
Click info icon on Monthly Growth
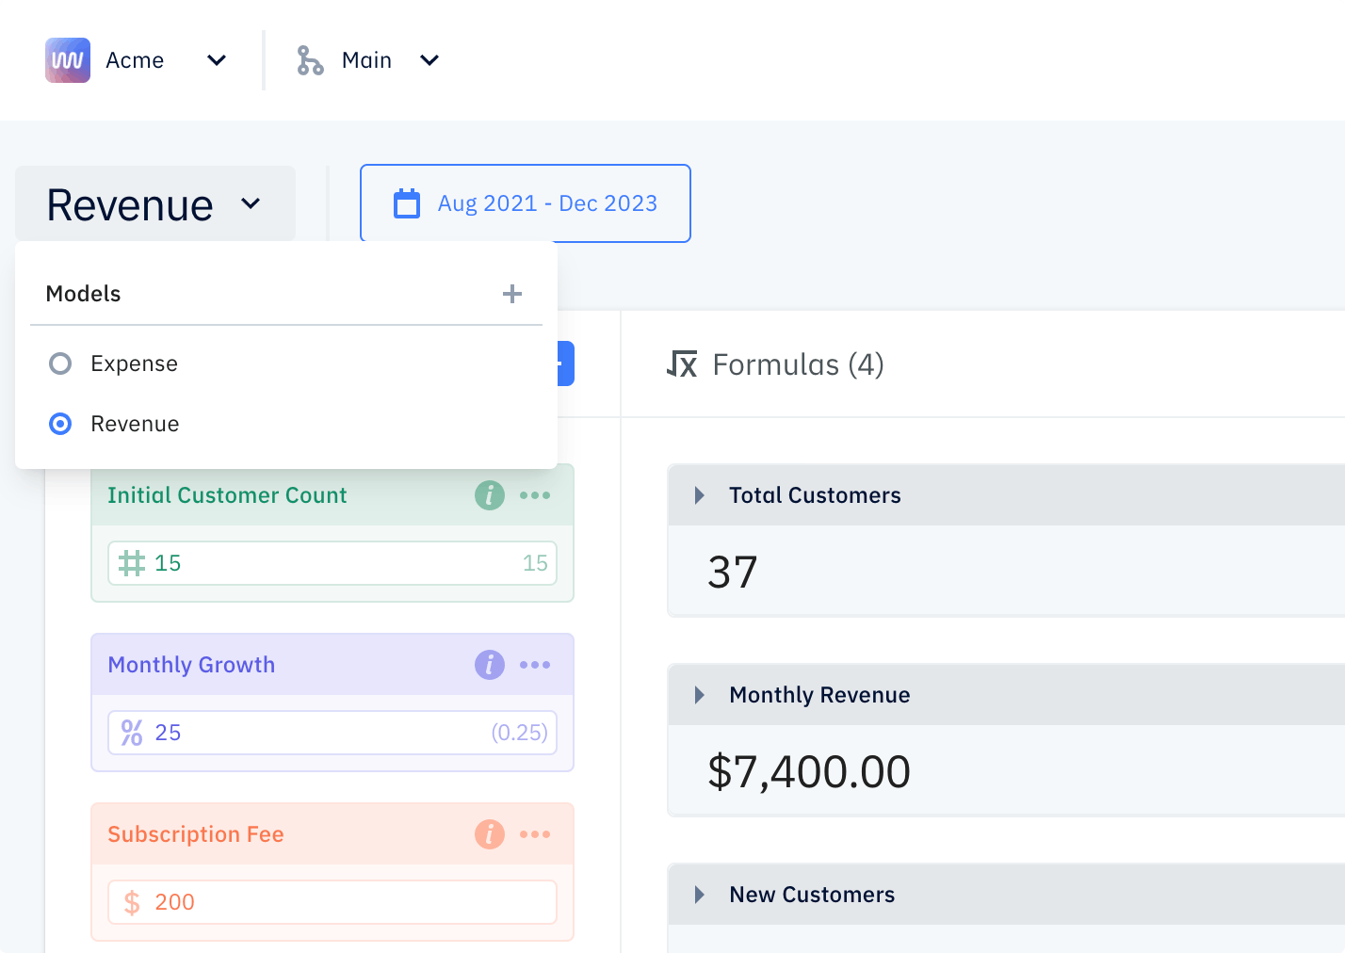[x=490, y=665]
